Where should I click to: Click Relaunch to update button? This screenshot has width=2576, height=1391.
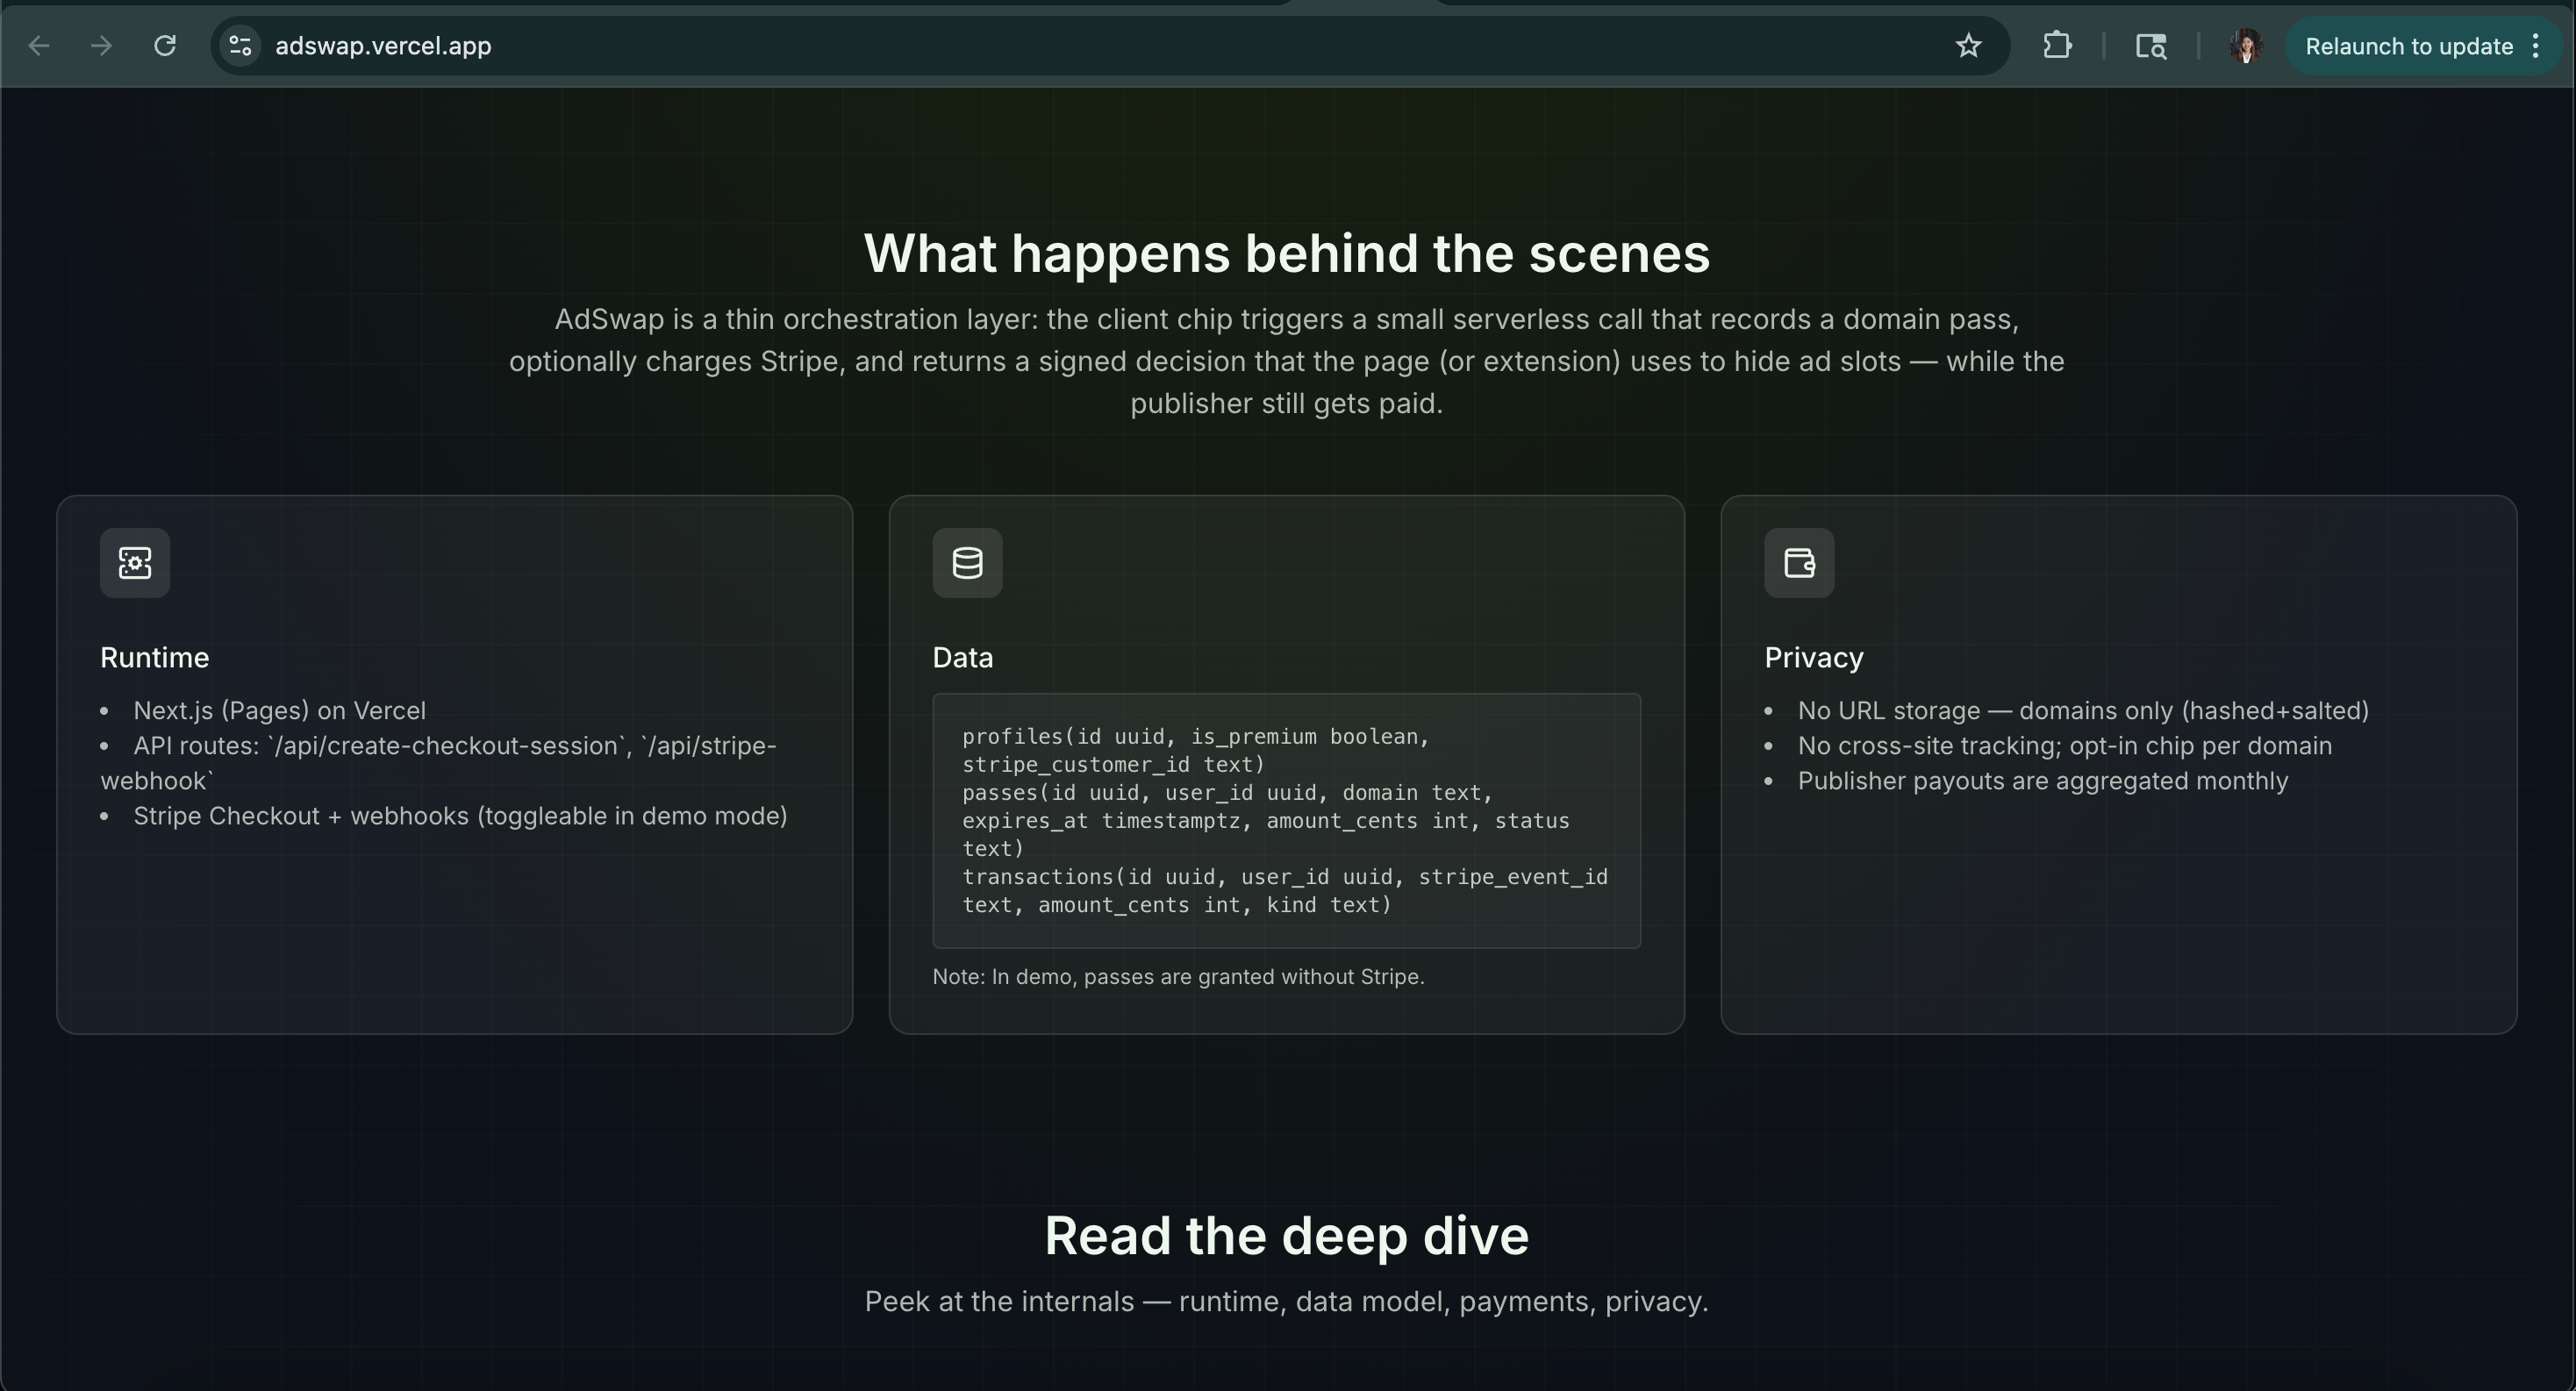tap(2409, 46)
